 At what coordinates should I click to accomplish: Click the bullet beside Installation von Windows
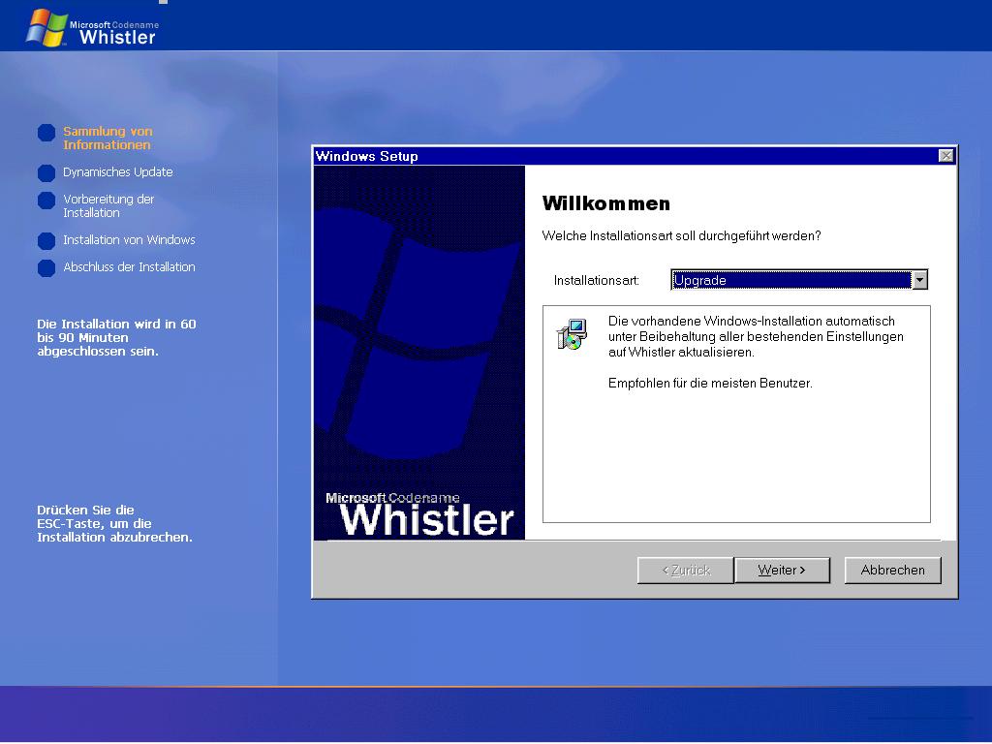pyautogui.click(x=46, y=241)
